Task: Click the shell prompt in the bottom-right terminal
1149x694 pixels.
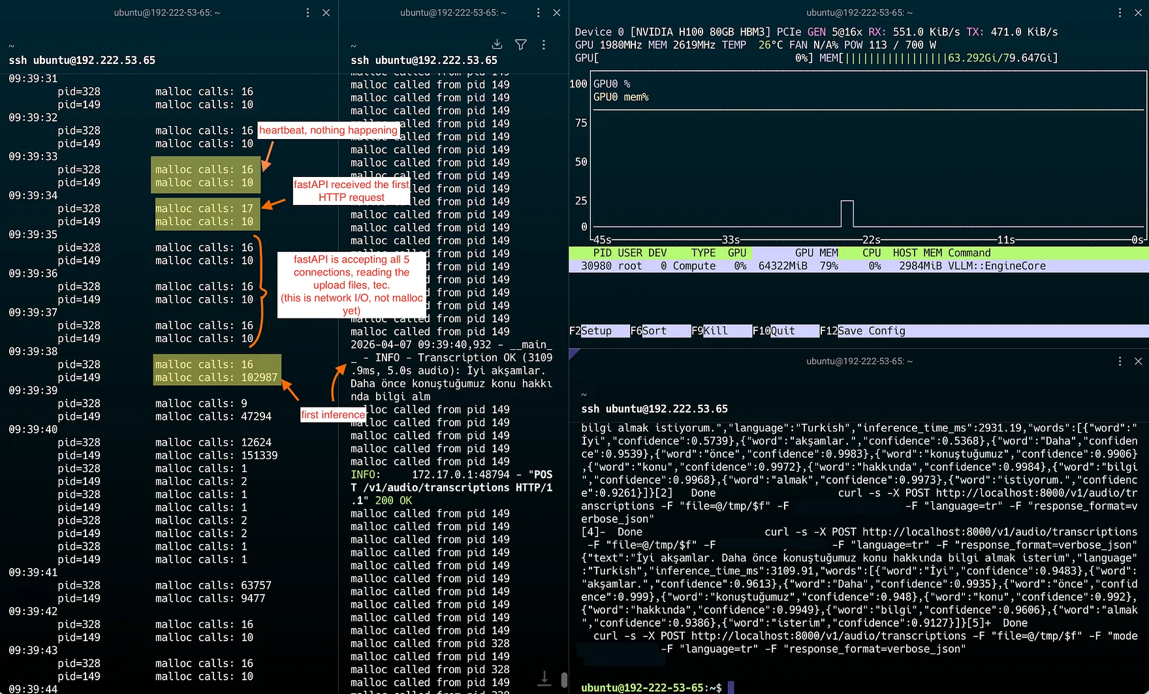Action: pos(652,687)
